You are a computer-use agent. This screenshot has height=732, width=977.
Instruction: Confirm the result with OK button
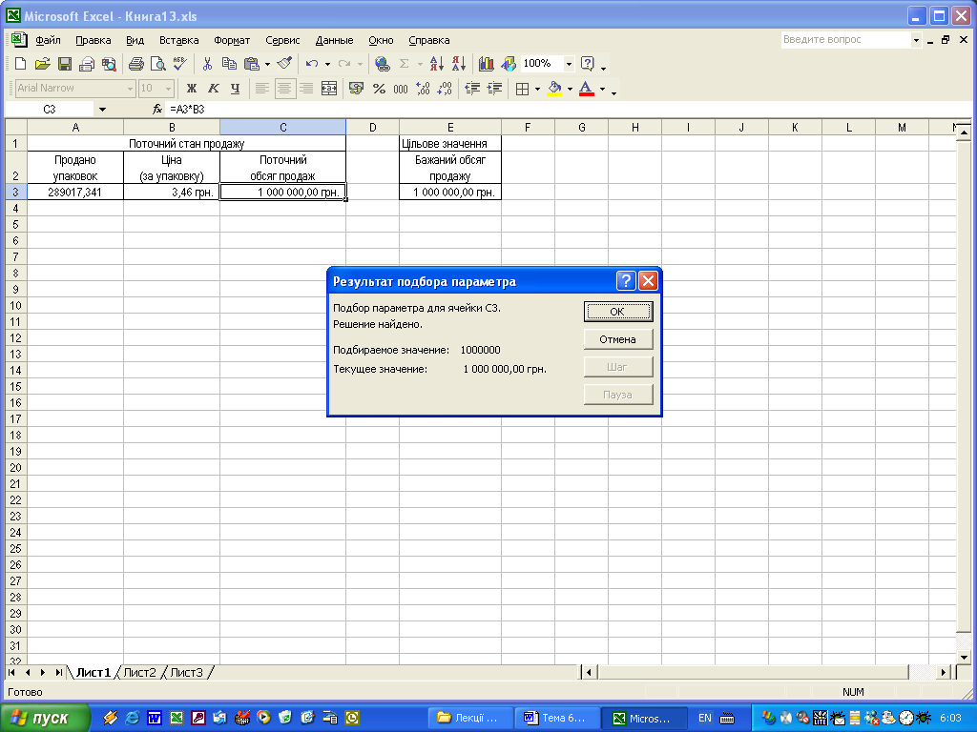[x=618, y=312]
